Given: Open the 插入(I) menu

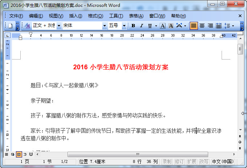Looking at the screenshot, I should tap(75, 16).
